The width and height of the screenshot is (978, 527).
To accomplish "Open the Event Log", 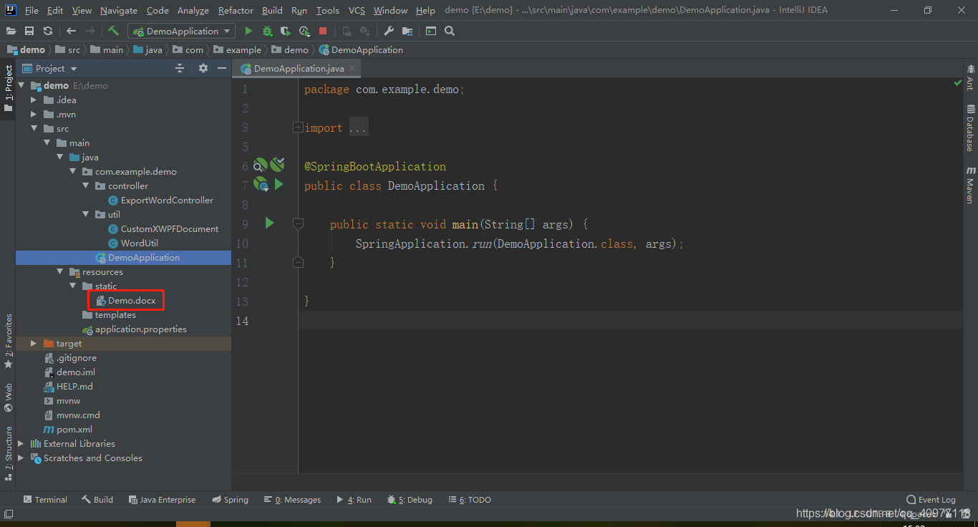I will [x=931, y=500].
